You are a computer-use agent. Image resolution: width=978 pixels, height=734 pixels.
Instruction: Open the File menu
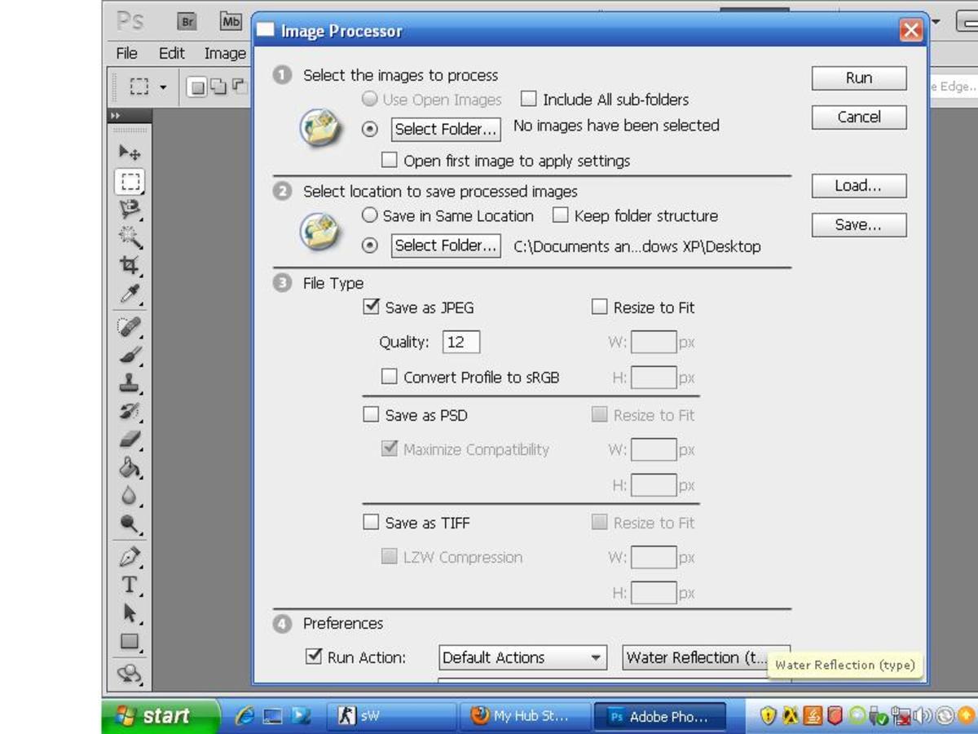126,53
